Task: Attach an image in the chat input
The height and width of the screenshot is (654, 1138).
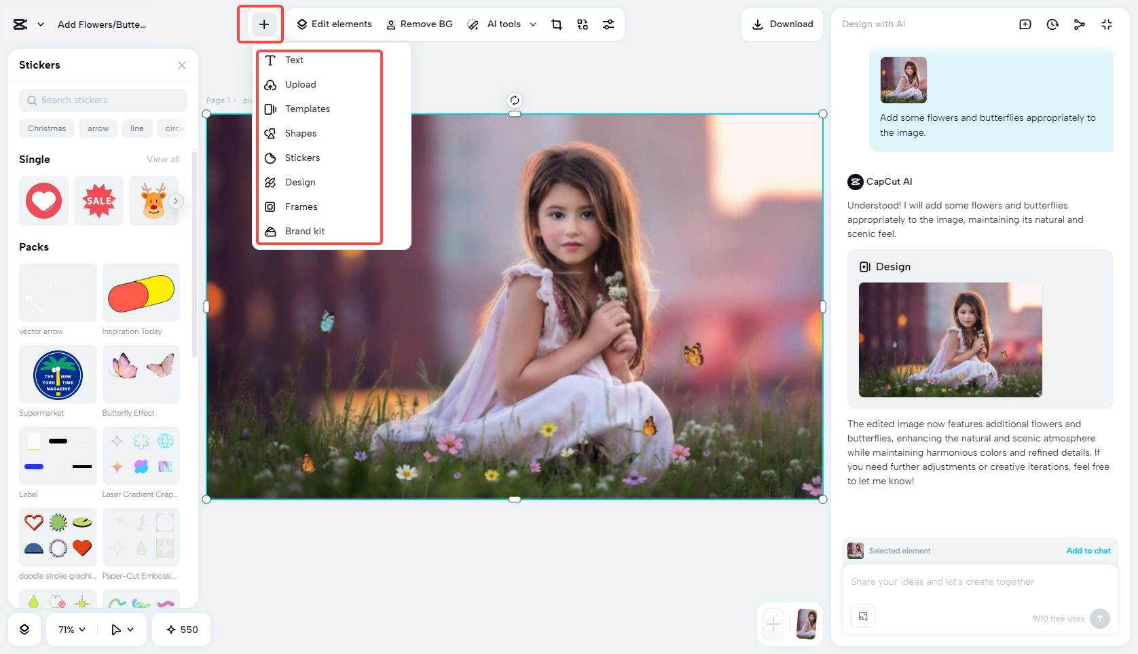Action: point(863,616)
